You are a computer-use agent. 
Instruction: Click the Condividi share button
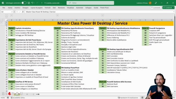167,8
